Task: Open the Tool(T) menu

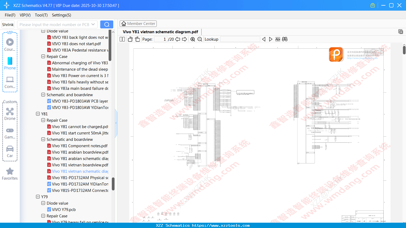Action: coord(41,15)
